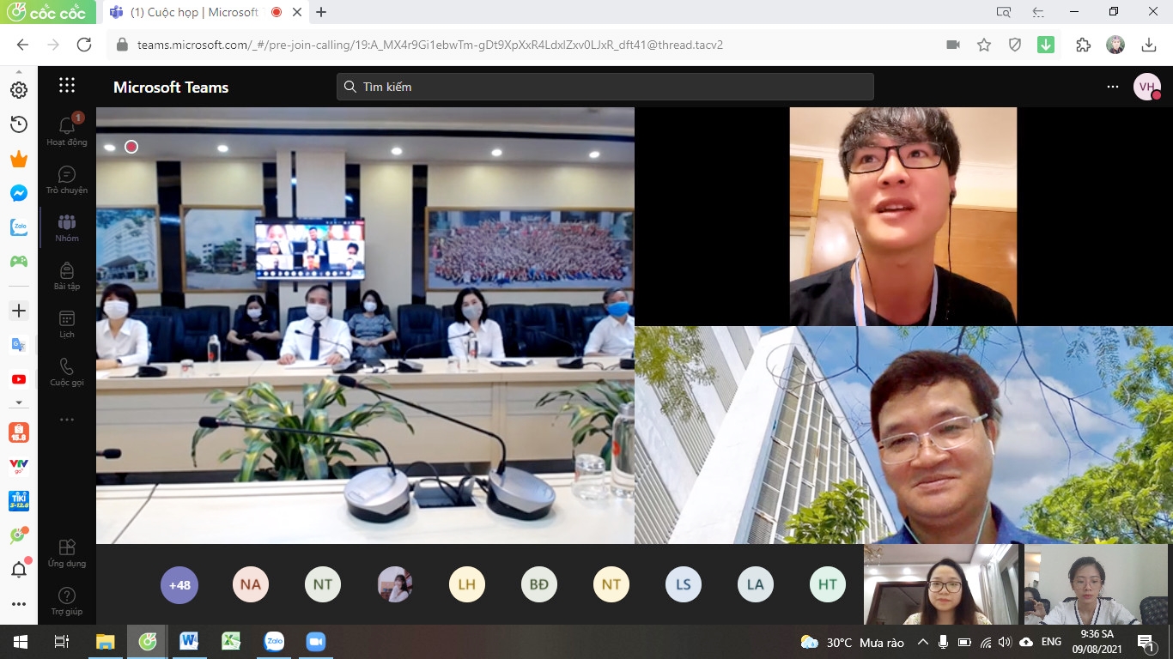Bookmark this page with the star icon
This screenshot has height=659, width=1173.
[x=984, y=45]
